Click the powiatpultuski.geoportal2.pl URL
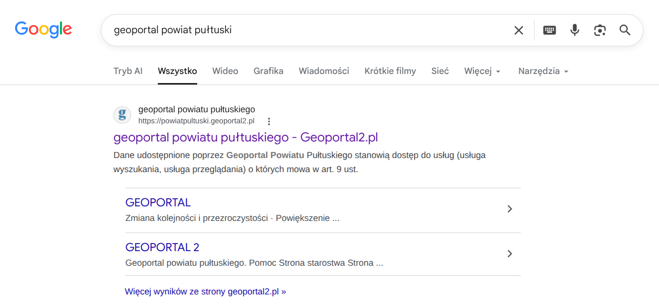The height and width of the screenshot is (306, 659). [197, 121]
